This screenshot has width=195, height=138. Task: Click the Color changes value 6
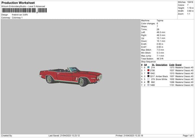click(x=157, y=23)
